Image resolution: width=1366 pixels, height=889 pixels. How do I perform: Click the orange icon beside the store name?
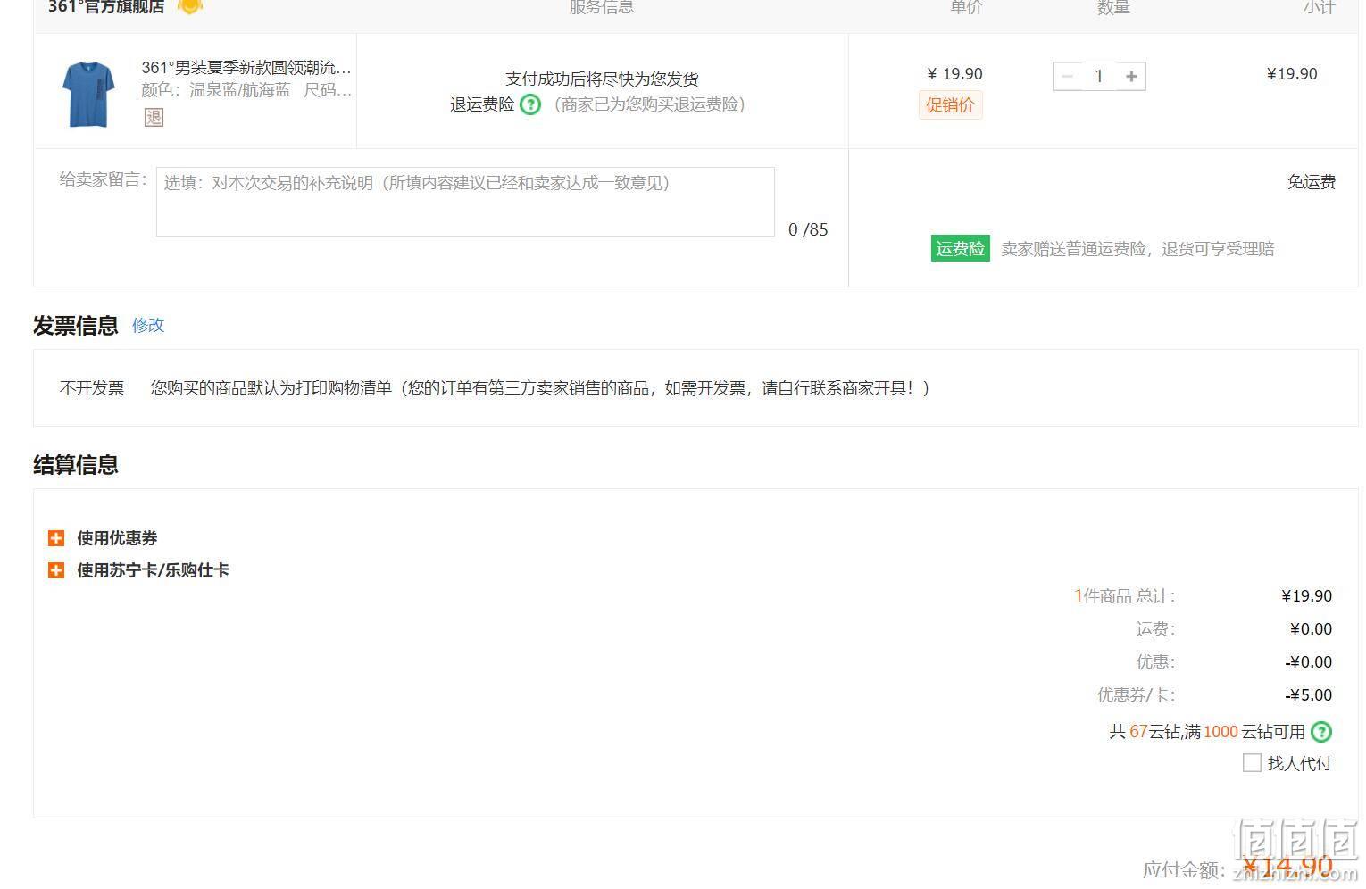click(189, 6)
